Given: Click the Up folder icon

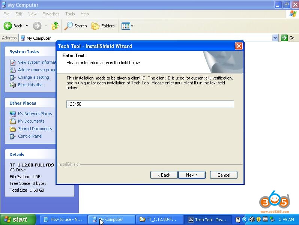Looking at the screenshot, I should [55, 26].
